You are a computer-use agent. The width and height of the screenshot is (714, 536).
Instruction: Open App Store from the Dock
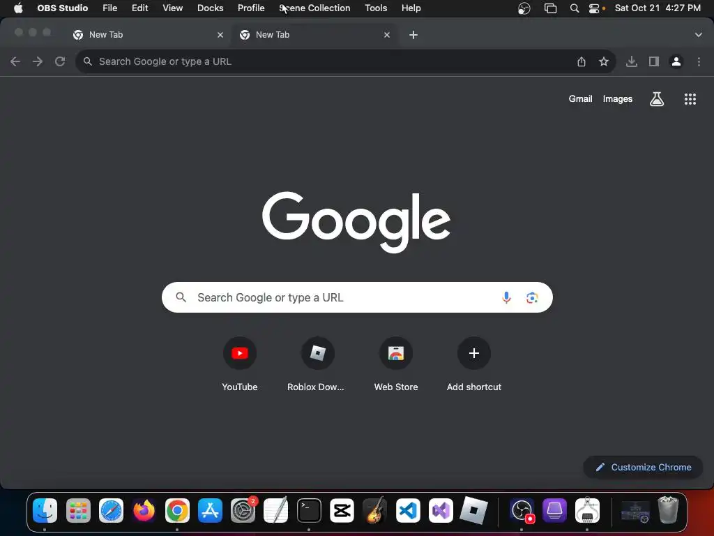pos(210,510)
